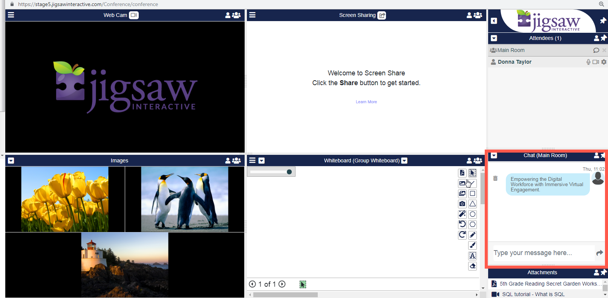Toggle Donna Taylor's microphone
608x298 pixels.
click(588, 62)
